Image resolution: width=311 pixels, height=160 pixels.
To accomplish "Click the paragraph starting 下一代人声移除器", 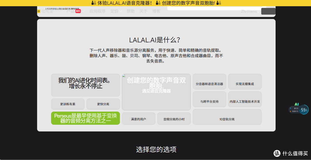I will click(156, 56).
